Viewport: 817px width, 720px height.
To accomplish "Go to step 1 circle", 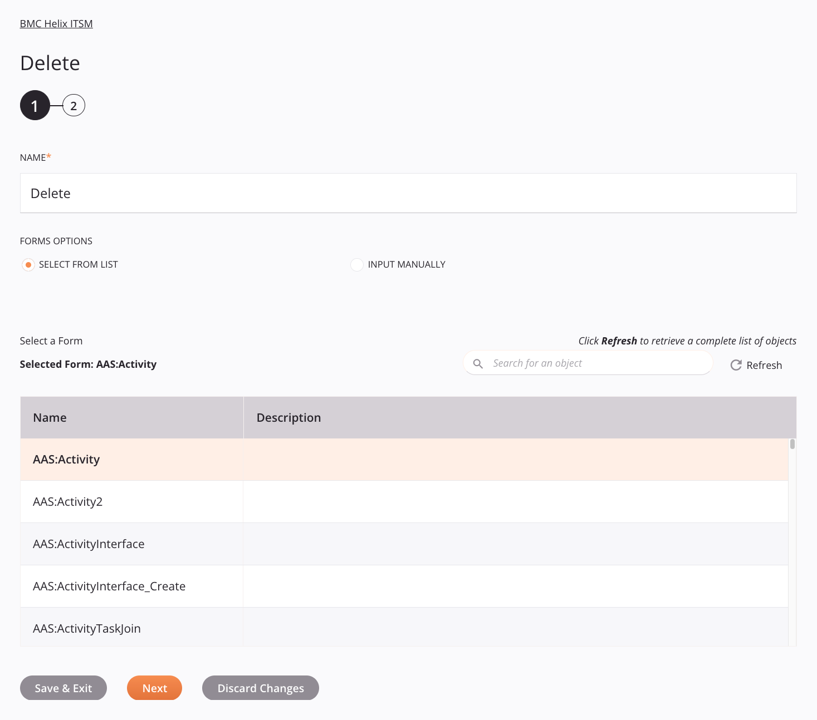I will pos(35,105).
